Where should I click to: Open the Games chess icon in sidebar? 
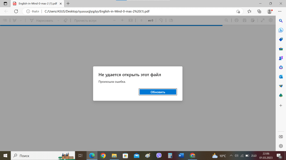click(281, 58)
